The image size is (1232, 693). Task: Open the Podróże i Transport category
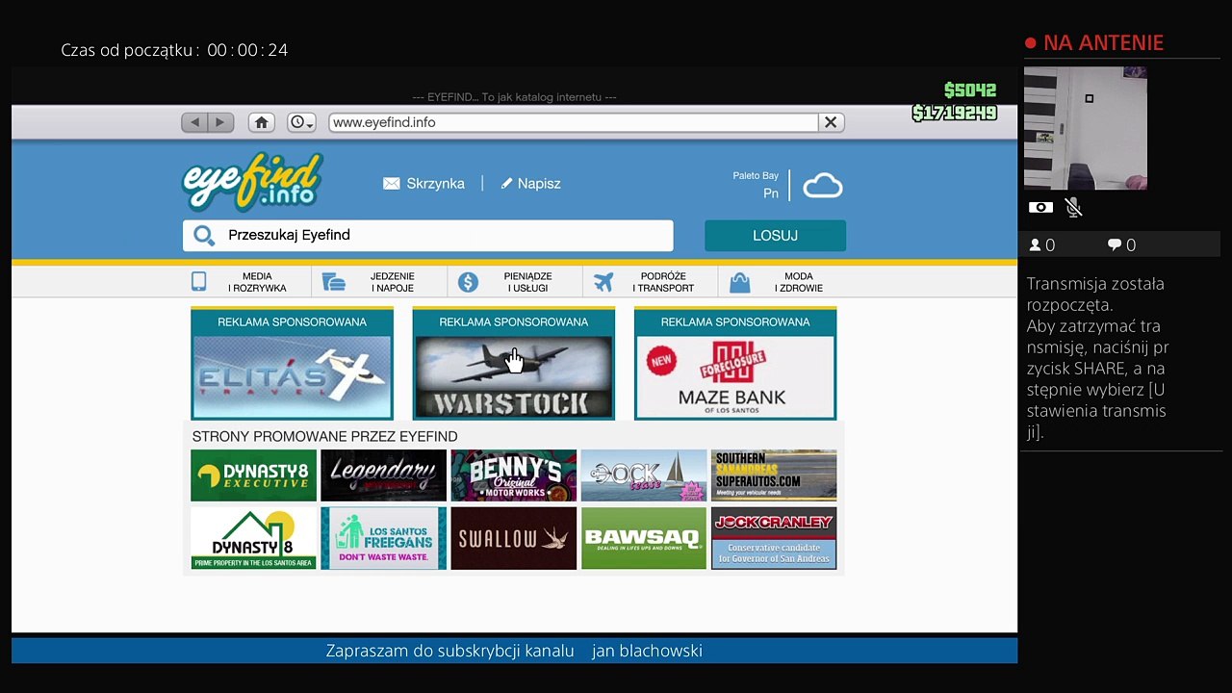coord(651,282)
